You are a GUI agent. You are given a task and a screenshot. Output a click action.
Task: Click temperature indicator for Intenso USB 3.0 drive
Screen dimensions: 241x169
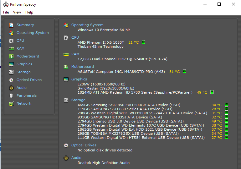[227, 121]
